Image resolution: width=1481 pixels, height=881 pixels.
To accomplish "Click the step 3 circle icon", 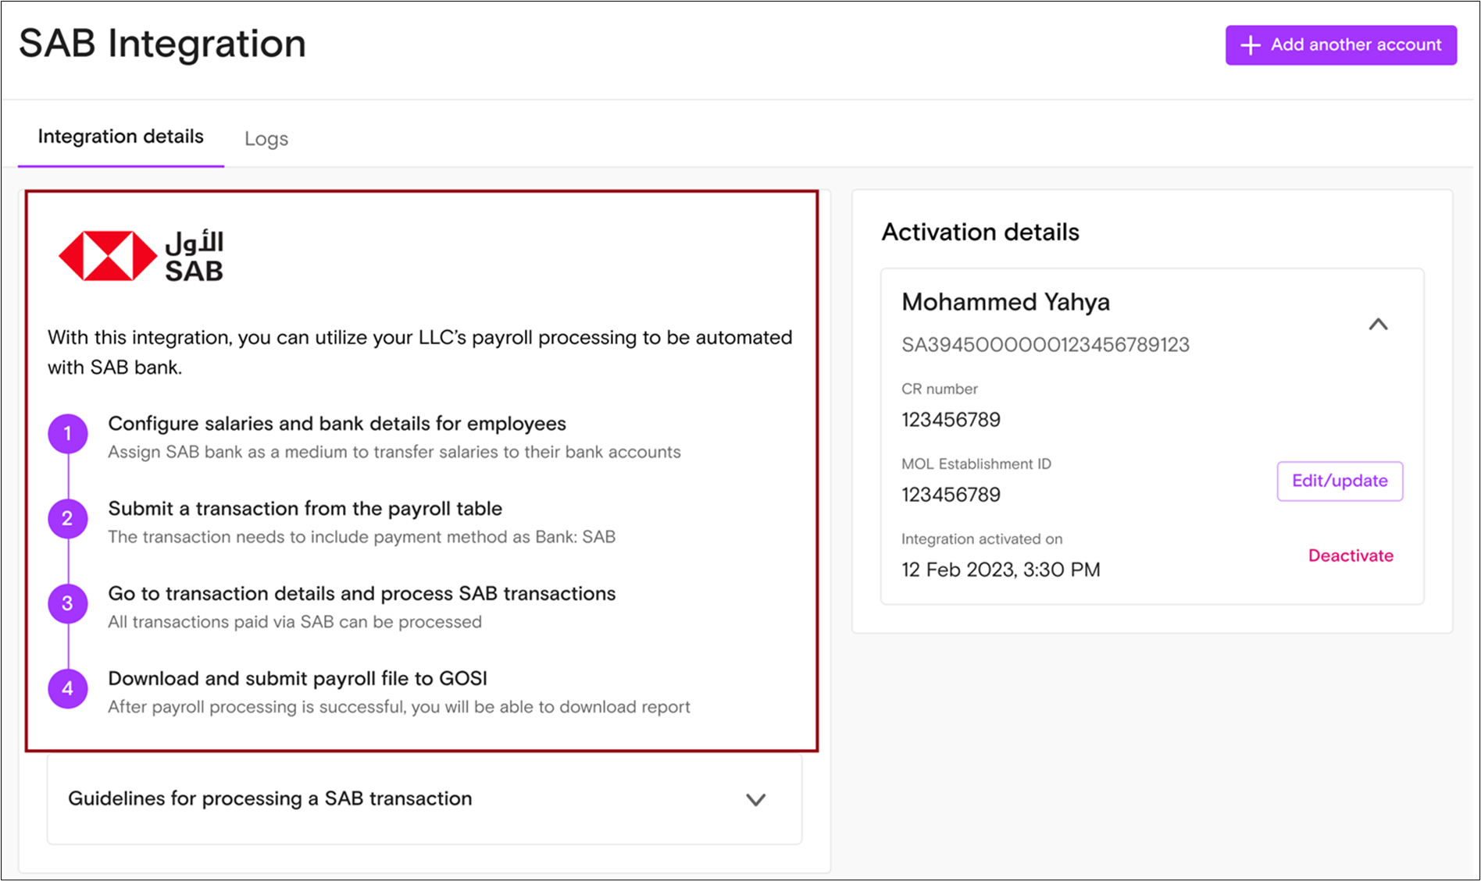I will coord(68,604).
